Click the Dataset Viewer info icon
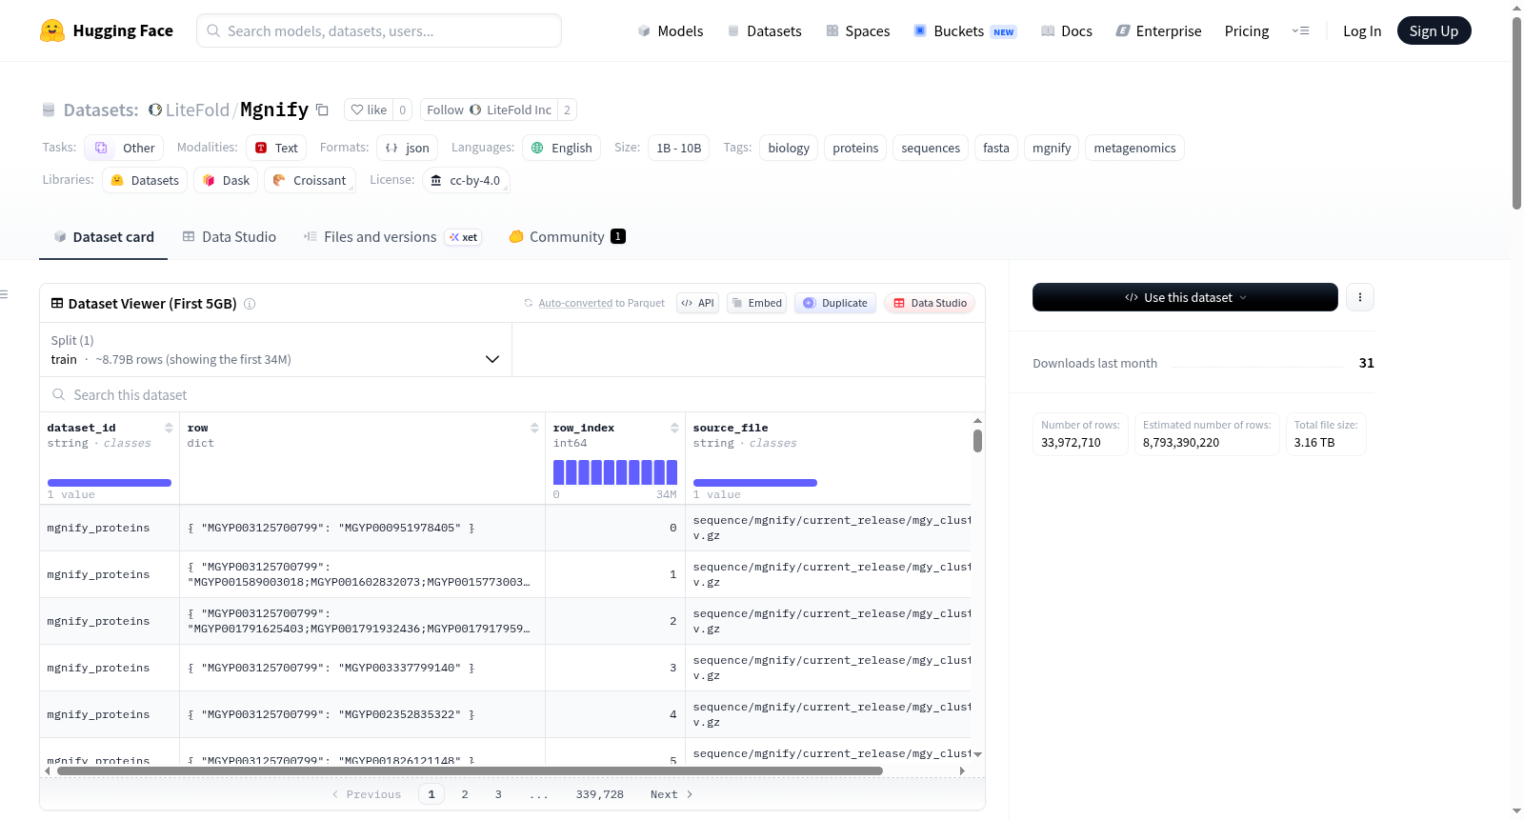The width and height of the screenshot is (1524, 820). pos(250,304)
